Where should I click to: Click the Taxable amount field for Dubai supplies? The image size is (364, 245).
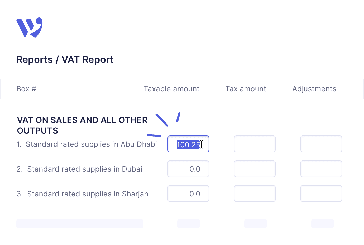[188, 169]
